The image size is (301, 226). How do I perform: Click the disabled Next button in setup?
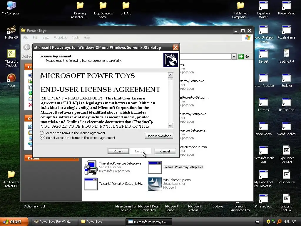(x=140, y=151)
